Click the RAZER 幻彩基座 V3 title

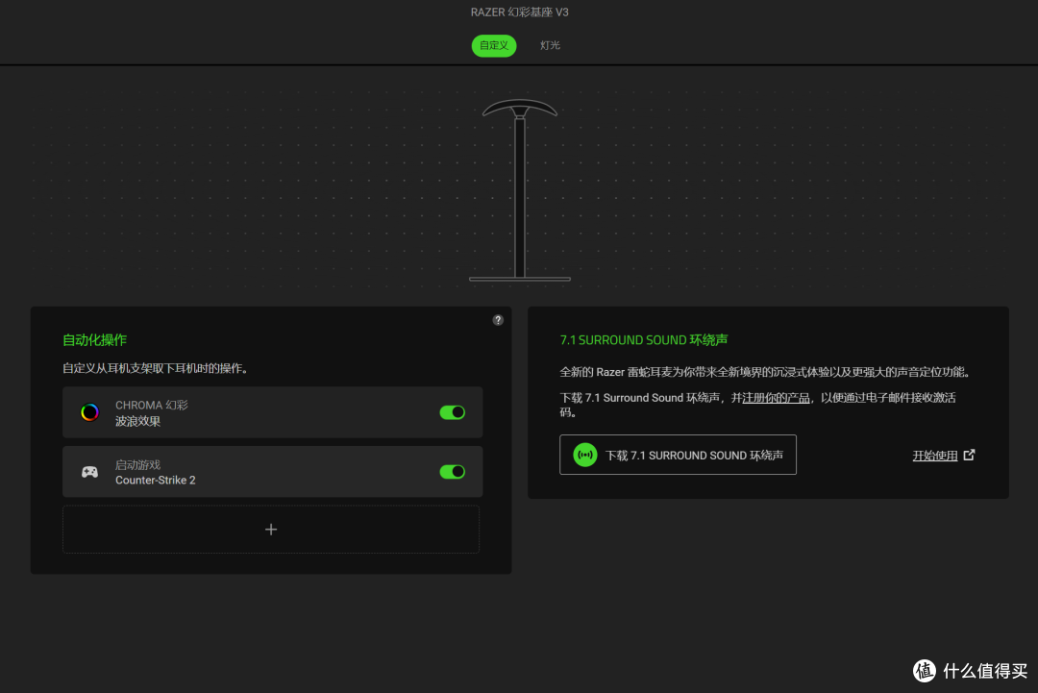(520, 12)
